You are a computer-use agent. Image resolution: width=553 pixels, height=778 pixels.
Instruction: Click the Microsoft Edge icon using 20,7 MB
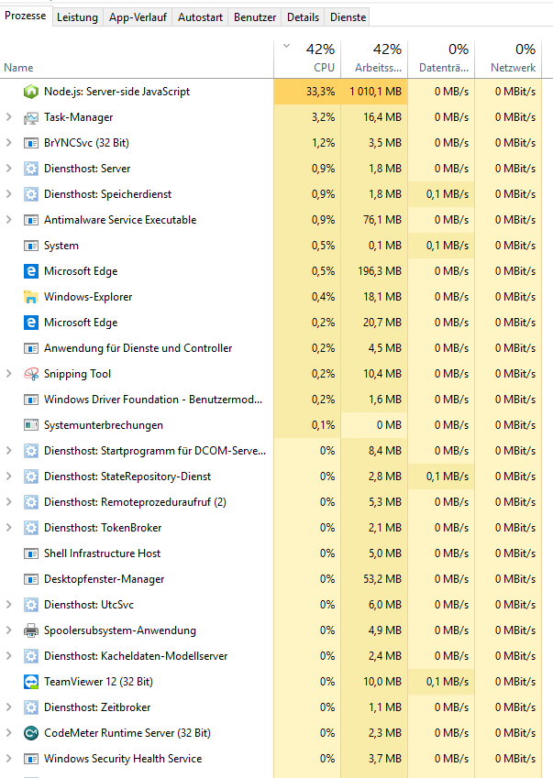[x=31, y=323]
